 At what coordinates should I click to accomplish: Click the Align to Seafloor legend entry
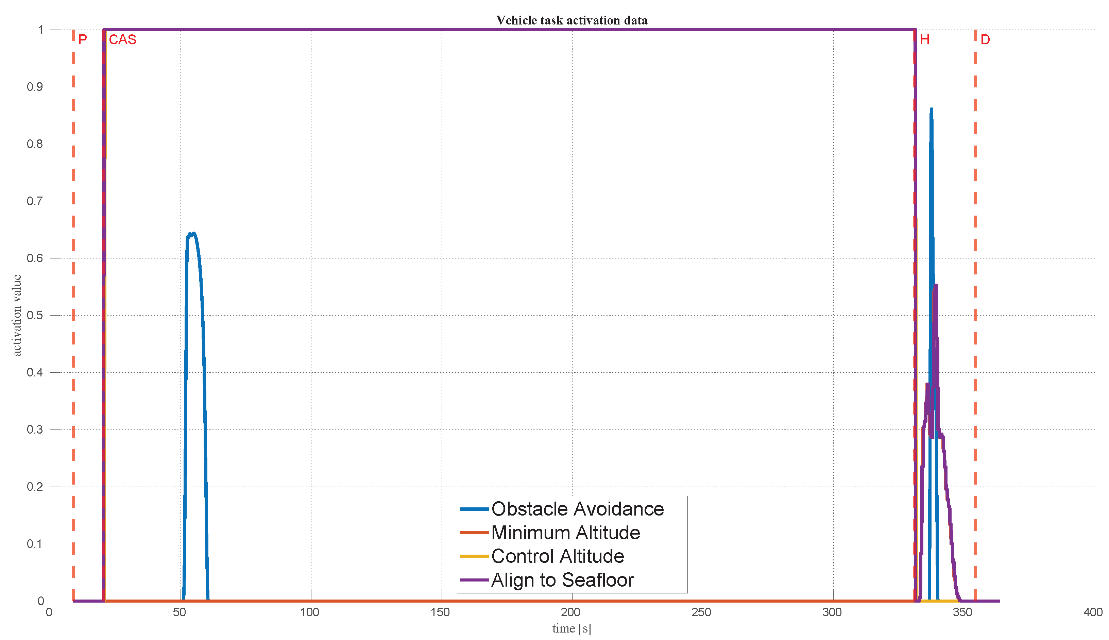(x=562, y=580)
